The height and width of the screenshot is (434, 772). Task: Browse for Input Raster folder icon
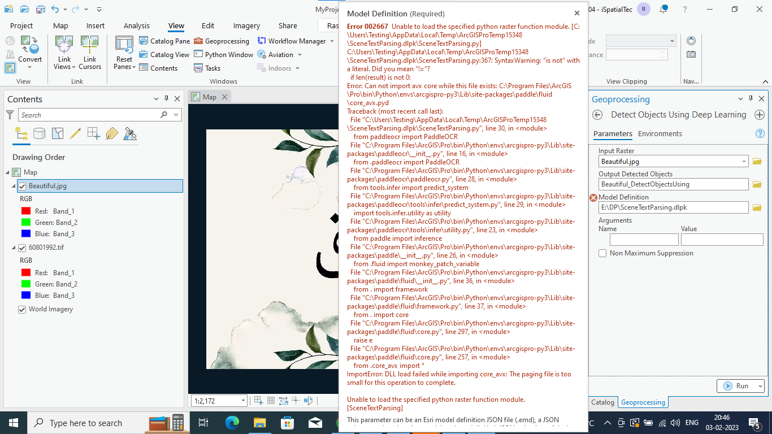tap(757, 162)
